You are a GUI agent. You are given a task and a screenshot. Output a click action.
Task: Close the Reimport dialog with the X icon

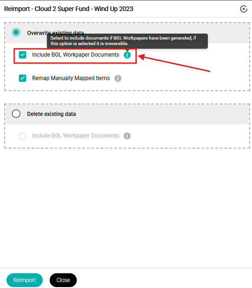[x=244, y=9]
